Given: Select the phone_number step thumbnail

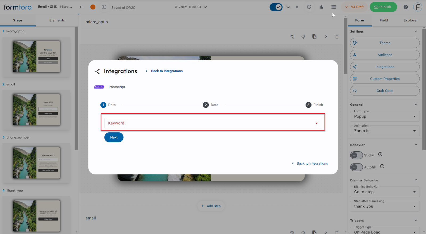Looking at the screenshot, I should coord(36,163).
